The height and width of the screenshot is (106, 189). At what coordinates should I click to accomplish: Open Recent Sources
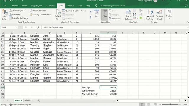pos(38,11)
